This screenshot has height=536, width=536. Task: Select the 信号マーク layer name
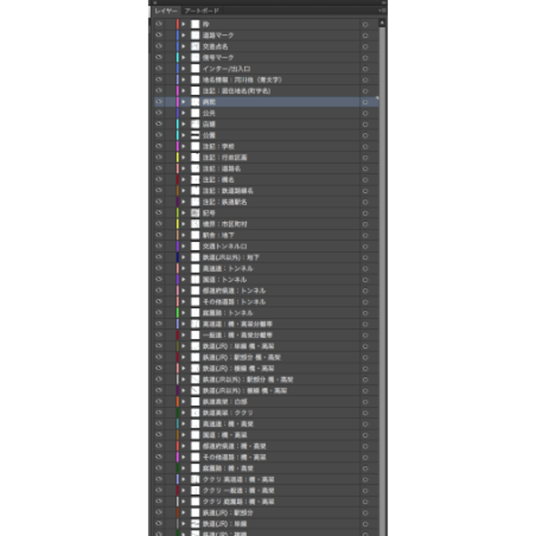[218, 58]
